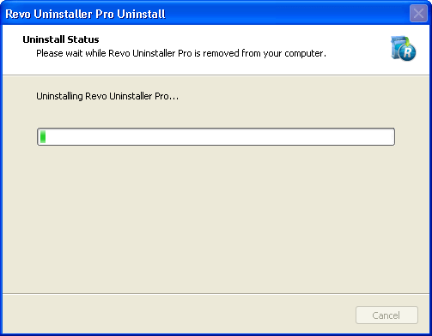Viewport: 432px width, 336px height.
Task: Click the Revo Uninstaller Pro logo icon
Action: [x=404, y=48]
